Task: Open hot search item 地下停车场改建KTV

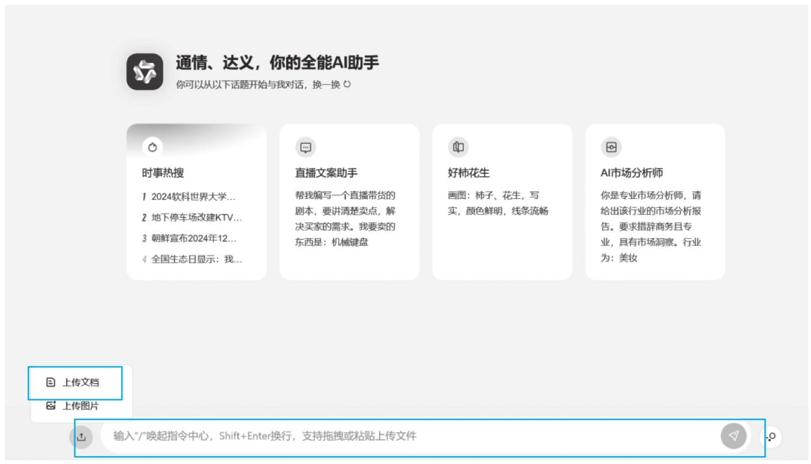Action: tap(196, 218)
